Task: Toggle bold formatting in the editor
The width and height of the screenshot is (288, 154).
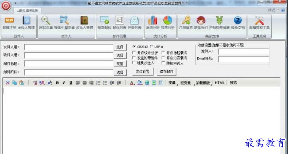Action: (57, 83)
